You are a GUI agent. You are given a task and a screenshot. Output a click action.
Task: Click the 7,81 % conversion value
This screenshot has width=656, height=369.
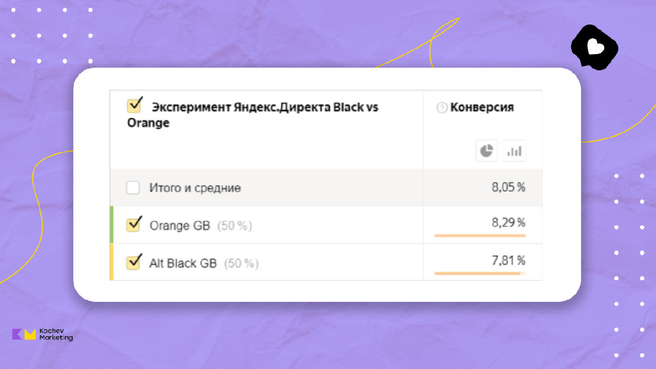coord(508,260)
